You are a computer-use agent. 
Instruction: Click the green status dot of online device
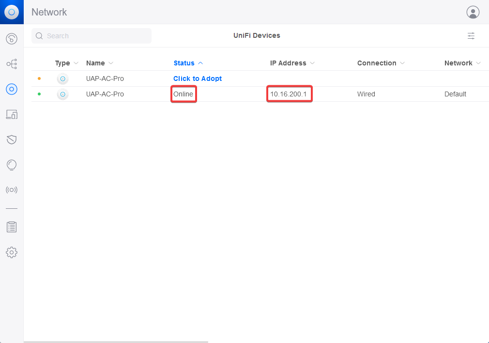point(39,94)
